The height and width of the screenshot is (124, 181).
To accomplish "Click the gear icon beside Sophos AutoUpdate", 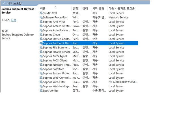I will (x=41, y=30).
